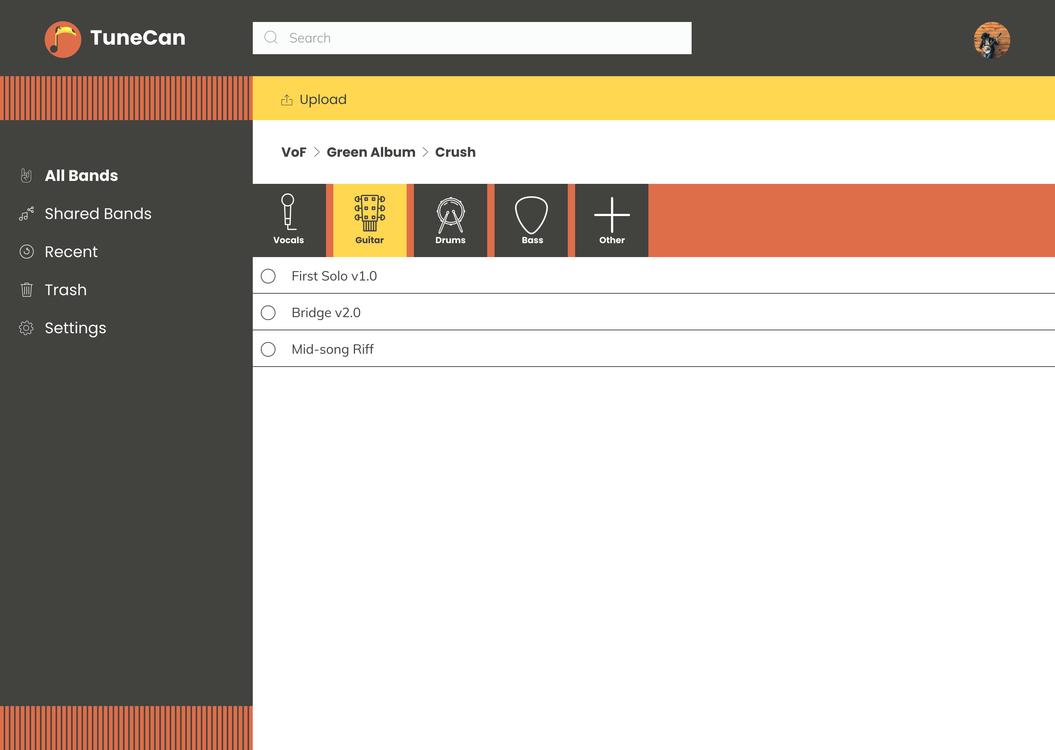Click the Crush breadcrumb
The height and width of the screenshot is (750, 1055).
(455, 152)
